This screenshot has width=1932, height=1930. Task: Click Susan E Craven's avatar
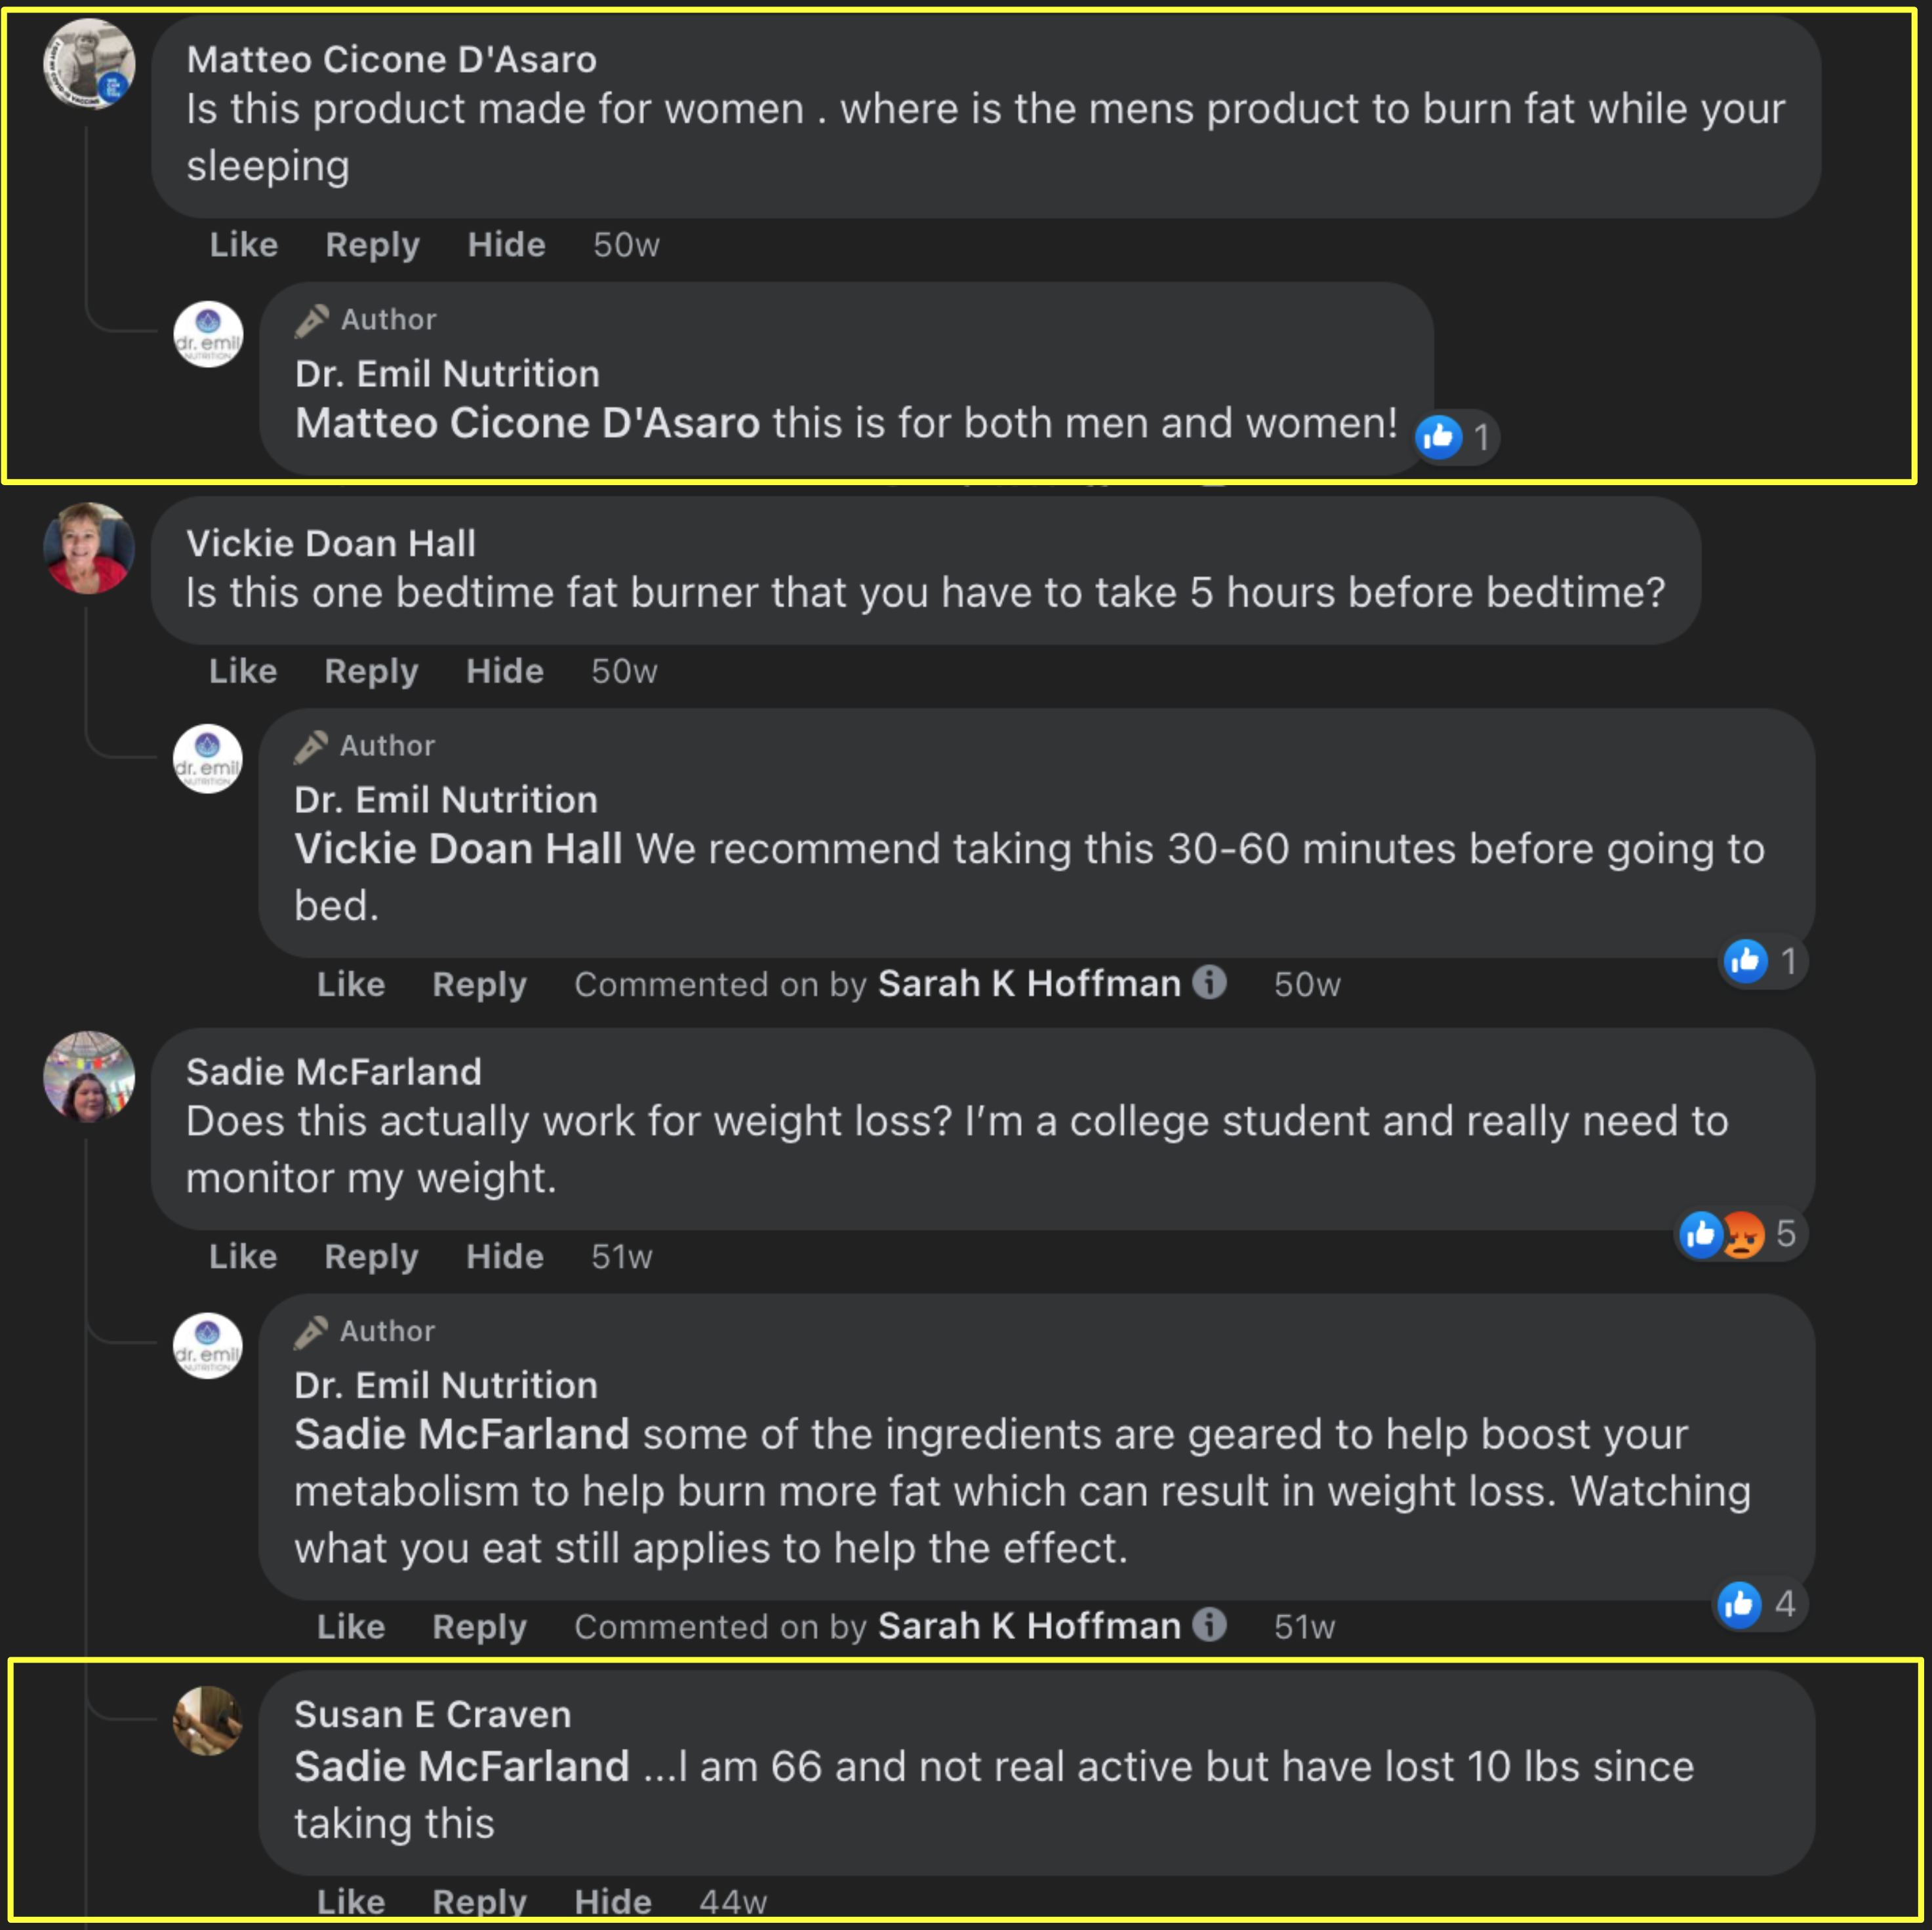(207, 1721)
